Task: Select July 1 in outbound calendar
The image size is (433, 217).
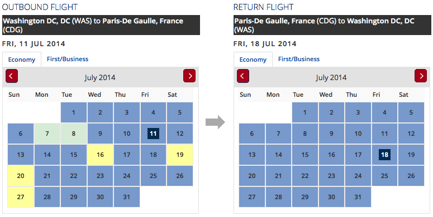Action: (73, 112)
